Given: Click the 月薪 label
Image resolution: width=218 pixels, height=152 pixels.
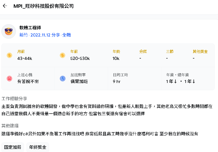Looking at the screenshot, I should 21,52.
